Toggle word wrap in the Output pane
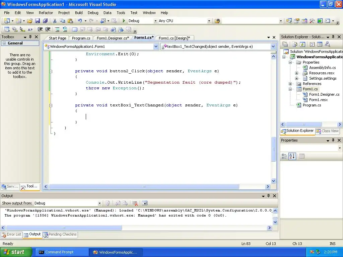Screen dimensions: 343x257 [145, 203]
